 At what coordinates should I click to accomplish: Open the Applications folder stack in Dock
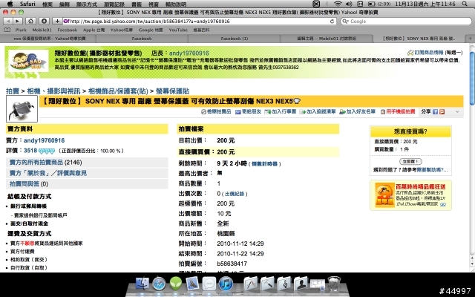pos(251,284)
